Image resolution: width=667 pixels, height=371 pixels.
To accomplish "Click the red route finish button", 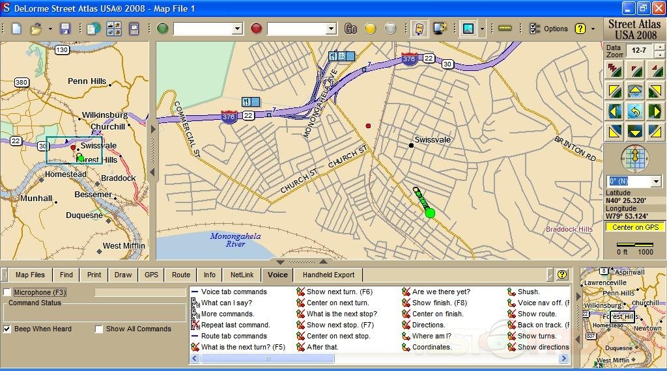I will [x=256, y=29].
